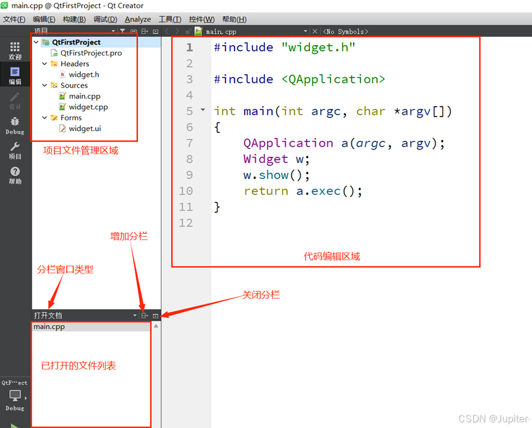This screenshot has width=532, height=428.
Task: Select main.cpp in Sources
Action: pyautogui.click(x=84, y=96)
